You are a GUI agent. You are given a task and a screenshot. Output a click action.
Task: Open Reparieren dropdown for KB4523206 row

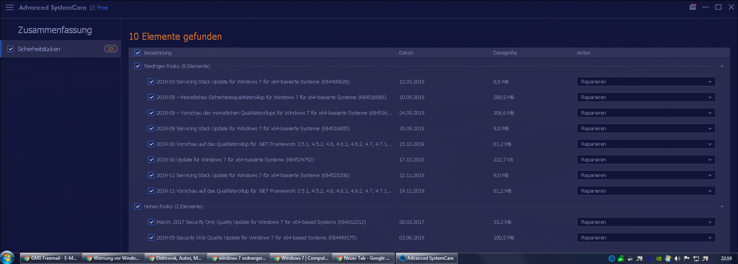click(x=646, y=175)
